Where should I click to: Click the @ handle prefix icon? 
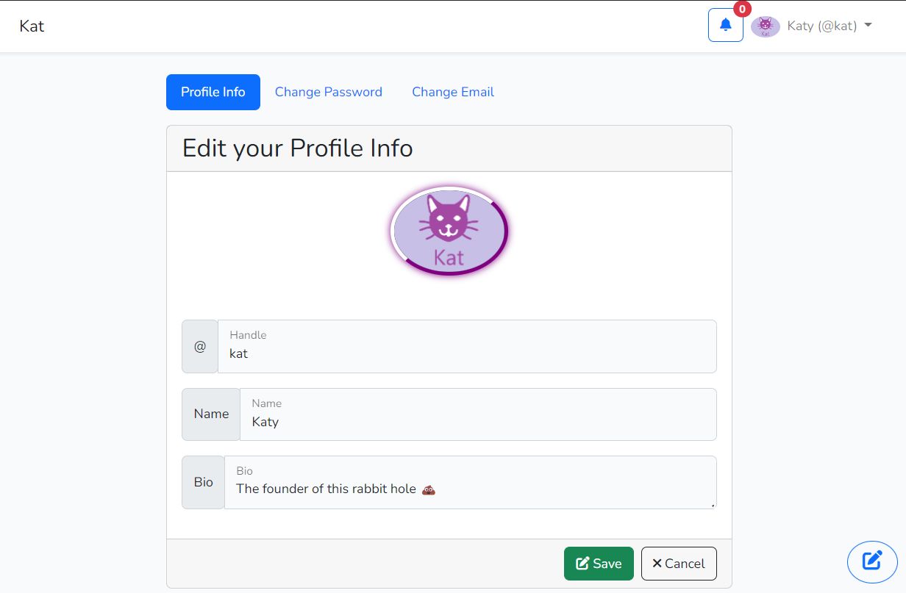200,347
